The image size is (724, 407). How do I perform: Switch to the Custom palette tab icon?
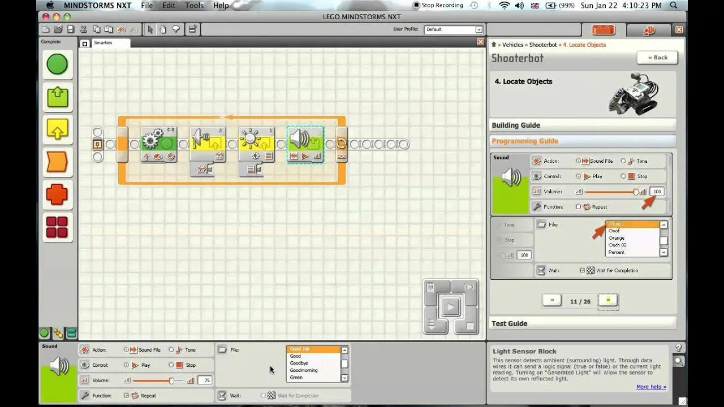pyautogui.click(x=71, y=334)
